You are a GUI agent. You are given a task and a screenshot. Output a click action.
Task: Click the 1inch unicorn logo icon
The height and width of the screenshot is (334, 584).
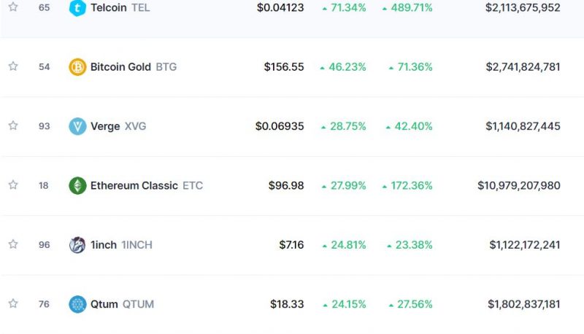pyautogui.click(x=77, y=245)
